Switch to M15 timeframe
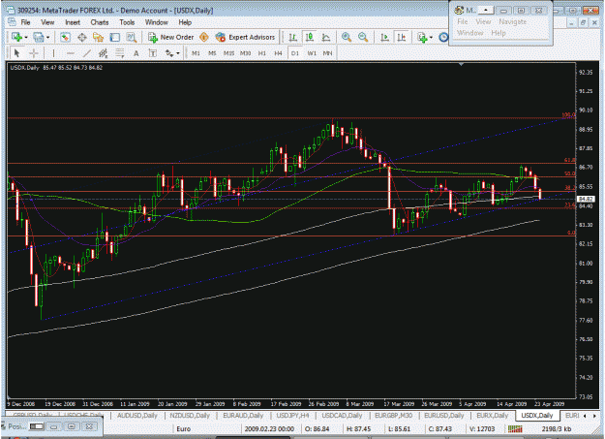605x439 pixels. pos(228,53)
